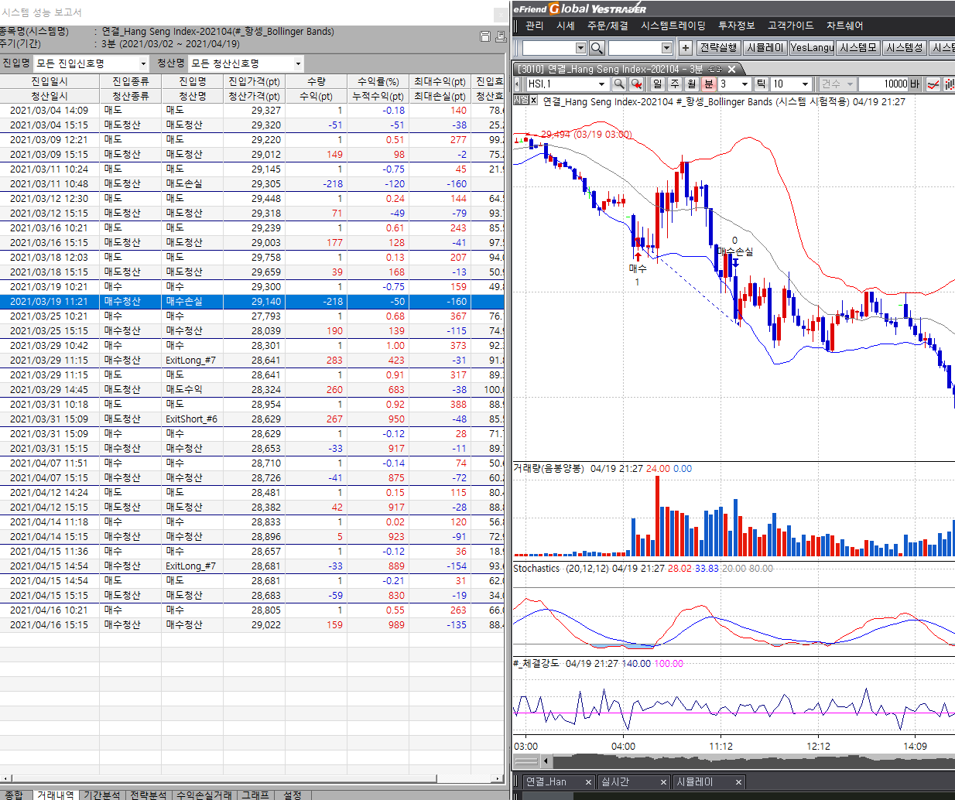
Task: Toggle the 분 (minute) period button
Action: 708,84
